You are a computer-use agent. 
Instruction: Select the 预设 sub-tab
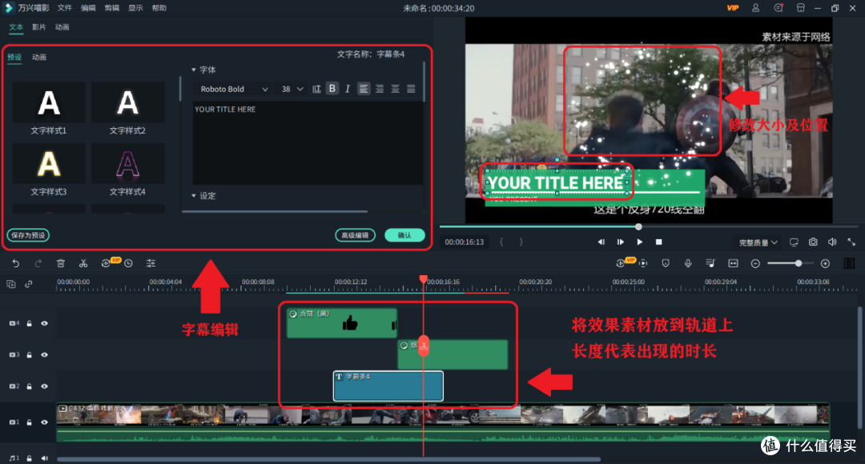coord(14,58)
